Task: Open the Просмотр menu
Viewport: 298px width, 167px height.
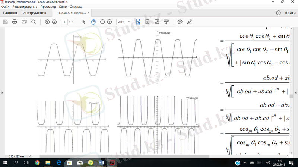Action: [x=48, y=7]
